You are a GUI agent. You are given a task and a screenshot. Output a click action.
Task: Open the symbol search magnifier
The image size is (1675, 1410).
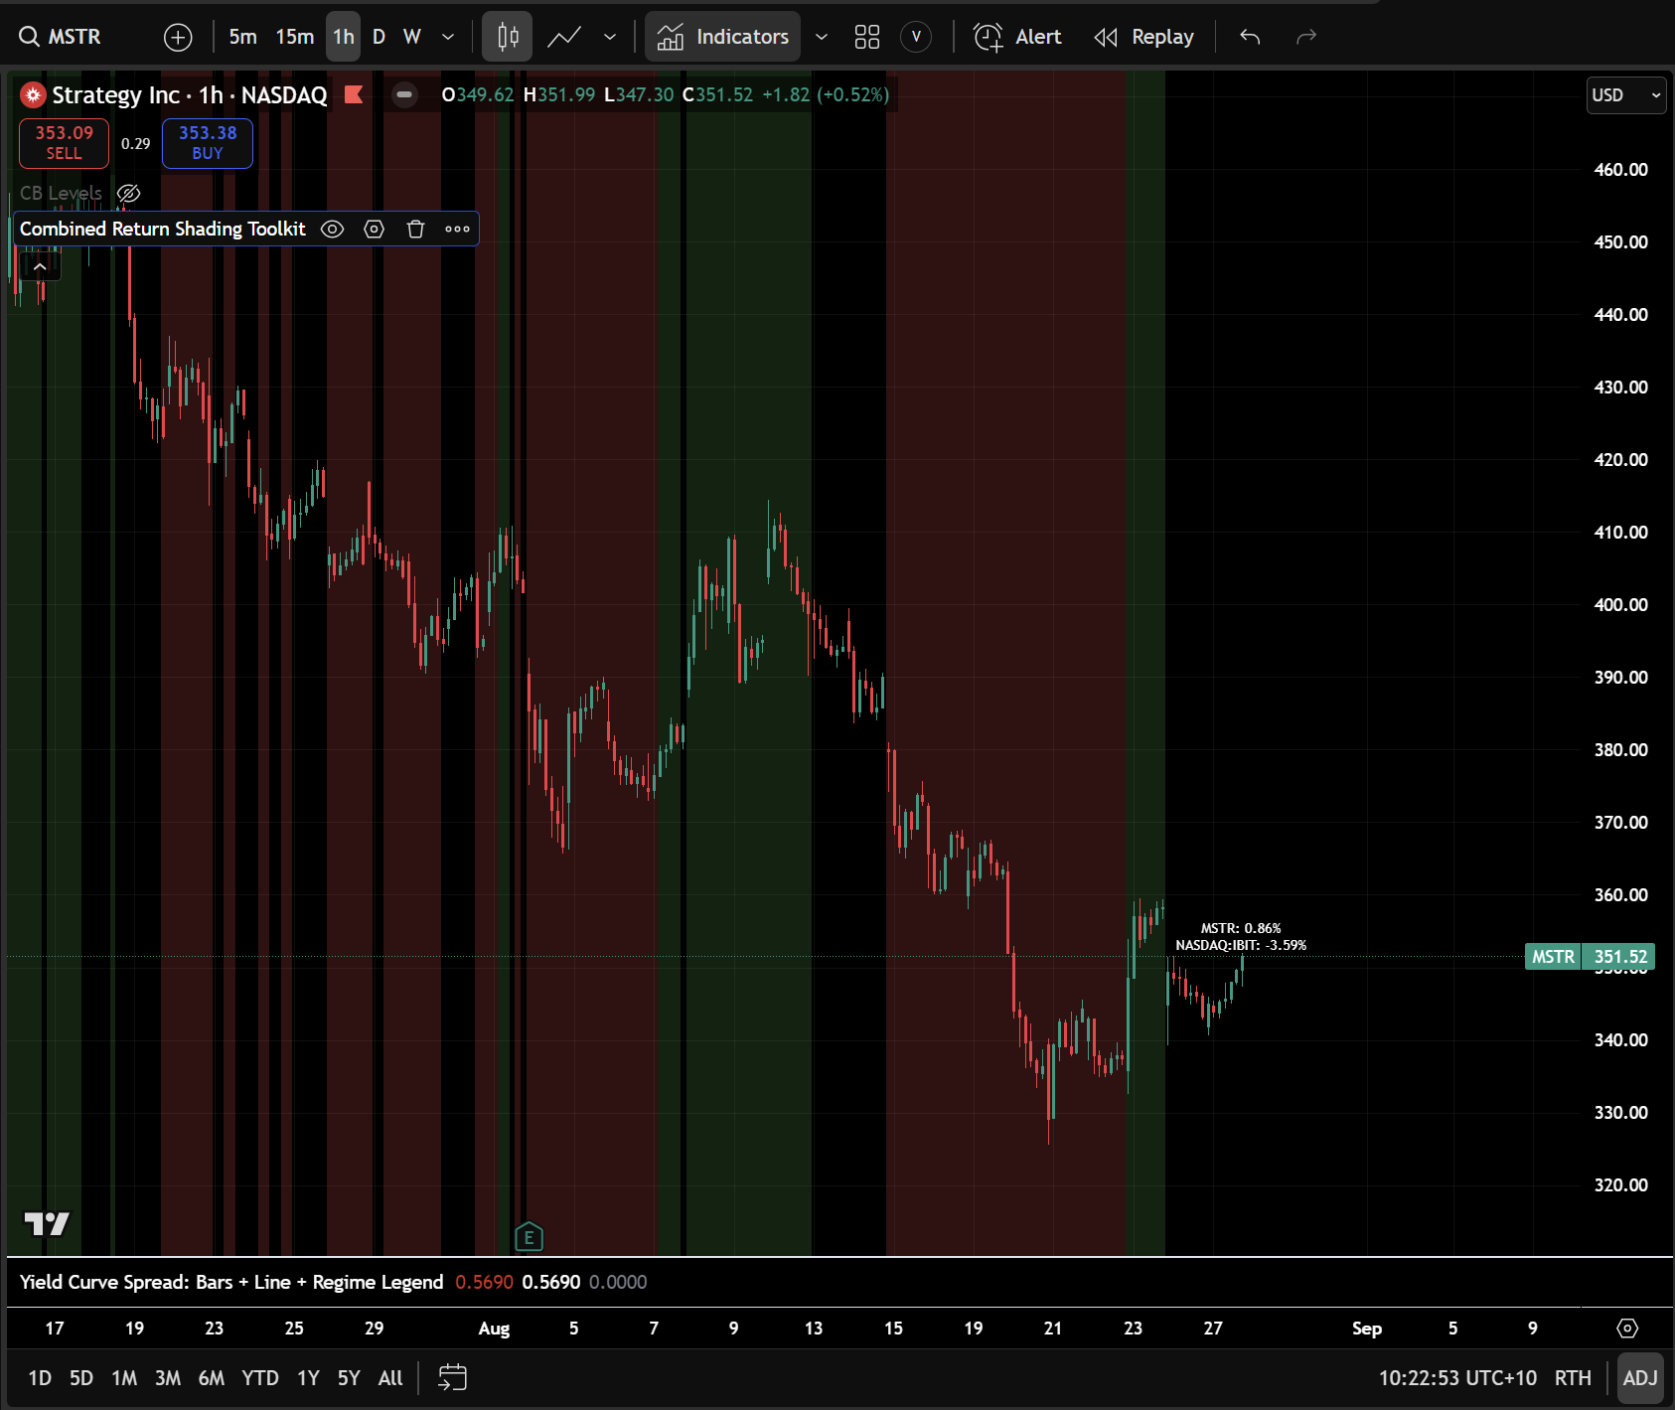click(x=27, y=37)
